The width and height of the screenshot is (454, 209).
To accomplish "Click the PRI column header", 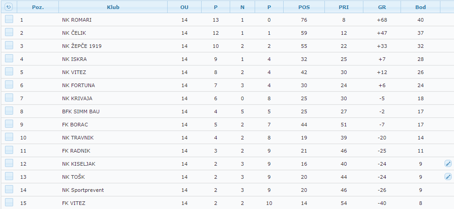I will point(344,7).
